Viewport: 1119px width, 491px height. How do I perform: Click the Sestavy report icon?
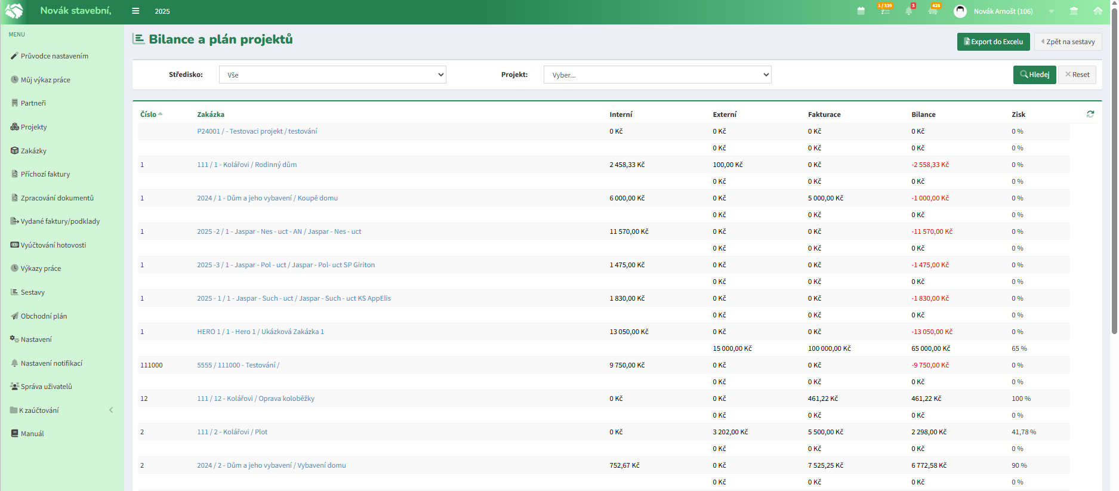click(15, 292)
